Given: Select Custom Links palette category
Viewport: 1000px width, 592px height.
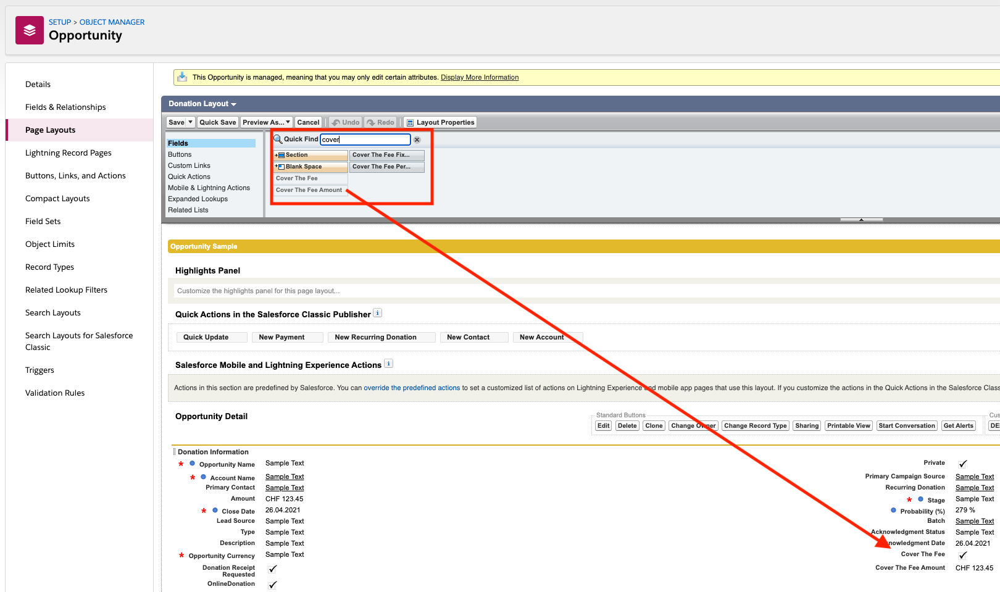Looking at the screenshot, I should (189, 165).
